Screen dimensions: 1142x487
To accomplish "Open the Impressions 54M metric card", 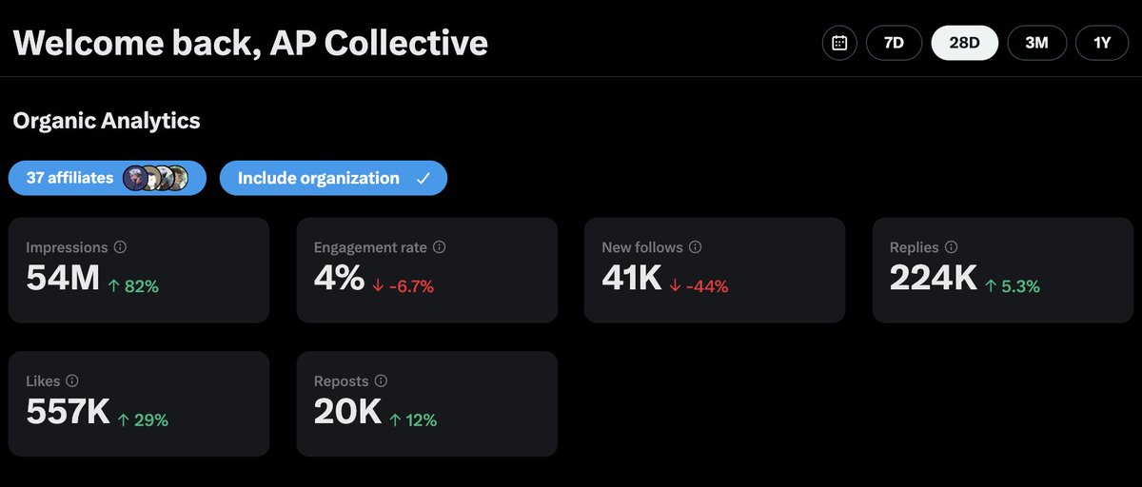I will click(139, 270).
